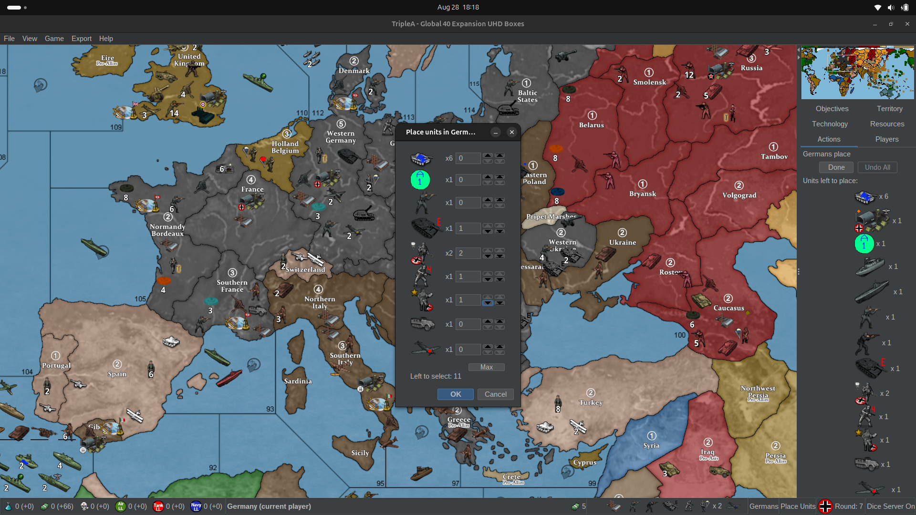Click the blue tank quantity field
This screenshot has width=916, height=515.
pos(468,158)
